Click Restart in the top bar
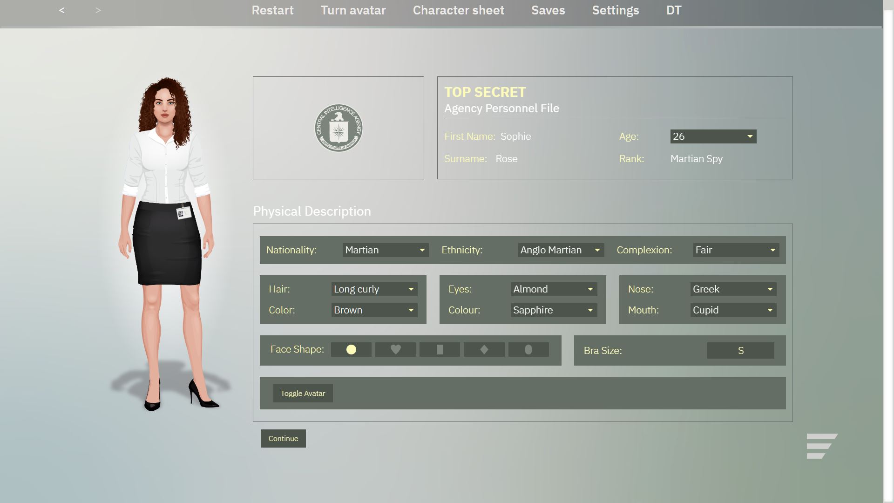 click(272, 10)
